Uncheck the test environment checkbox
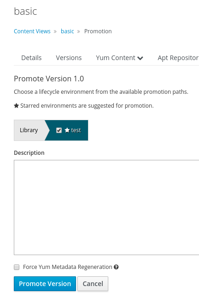 tap(59, 130)
